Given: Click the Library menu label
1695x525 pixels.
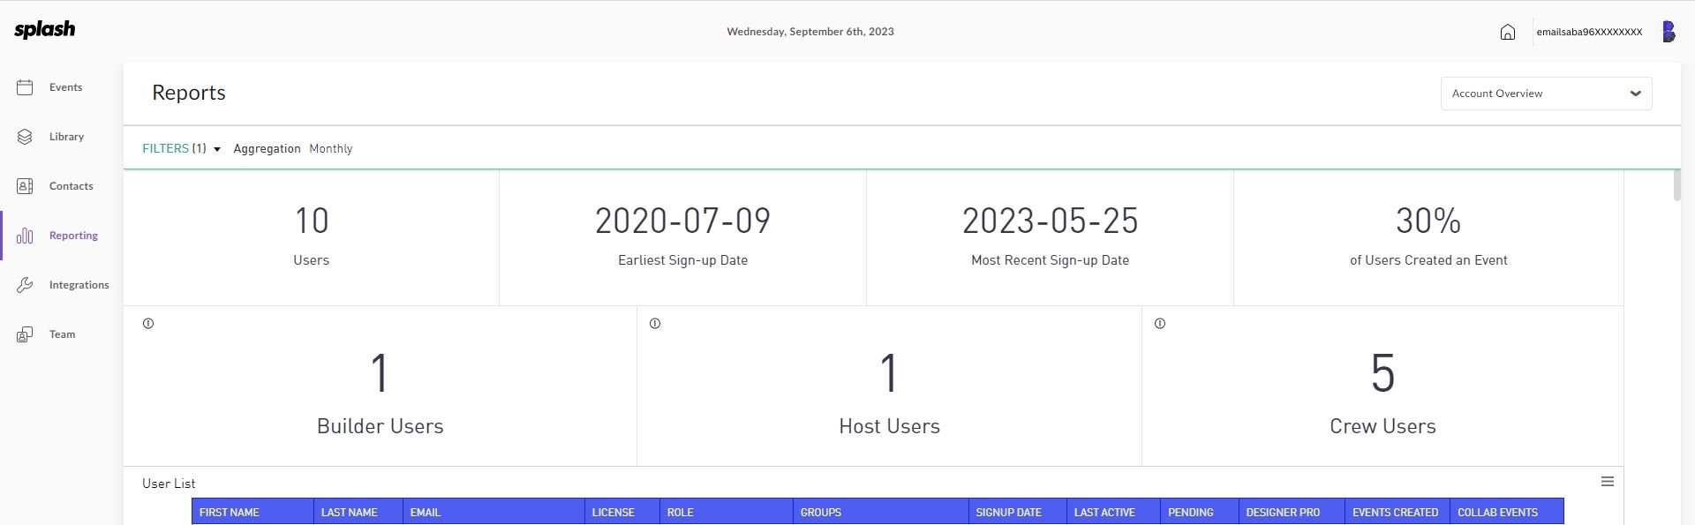Looking at the screenshot, I should coord(66,137).
